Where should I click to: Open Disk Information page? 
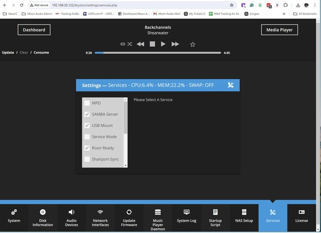coord(43,218)
